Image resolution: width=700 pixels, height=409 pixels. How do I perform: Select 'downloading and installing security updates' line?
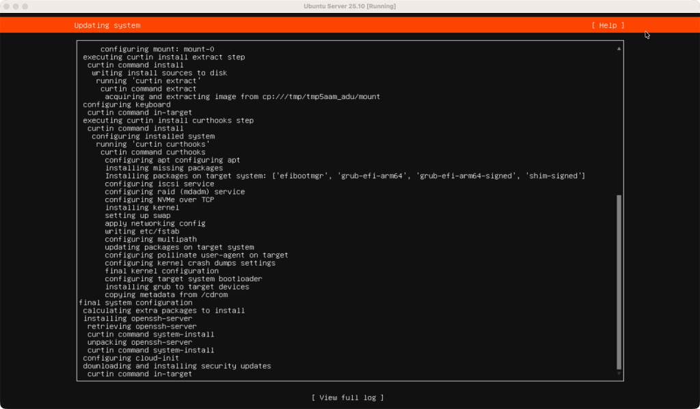pos(176,366)
